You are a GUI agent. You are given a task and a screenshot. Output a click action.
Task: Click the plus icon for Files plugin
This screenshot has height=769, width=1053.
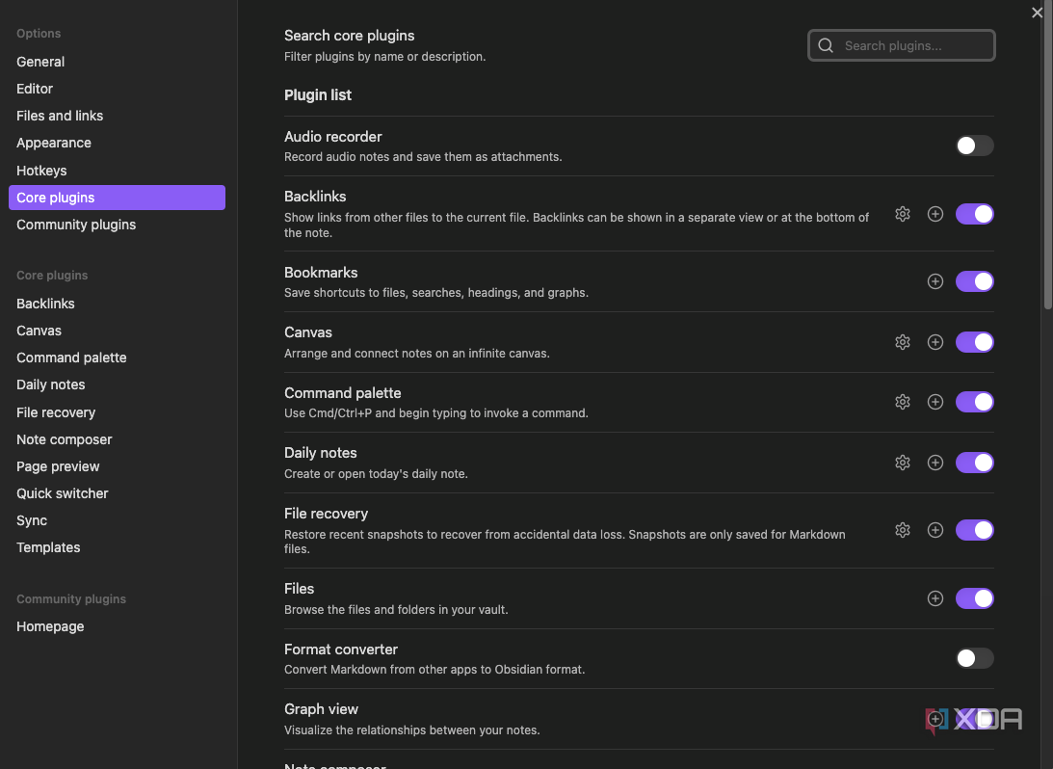935,598
